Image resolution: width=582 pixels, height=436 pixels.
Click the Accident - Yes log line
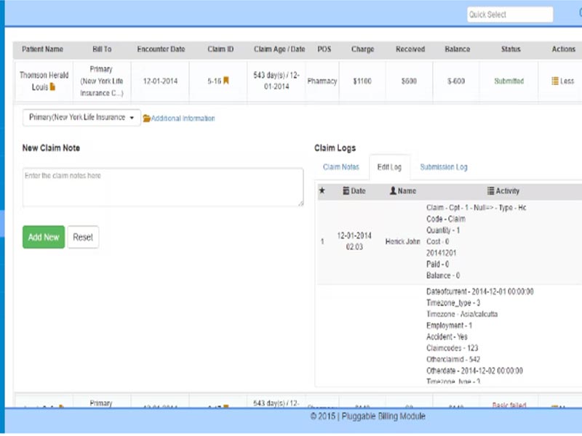pyautogui.click(x=447, y=336)
